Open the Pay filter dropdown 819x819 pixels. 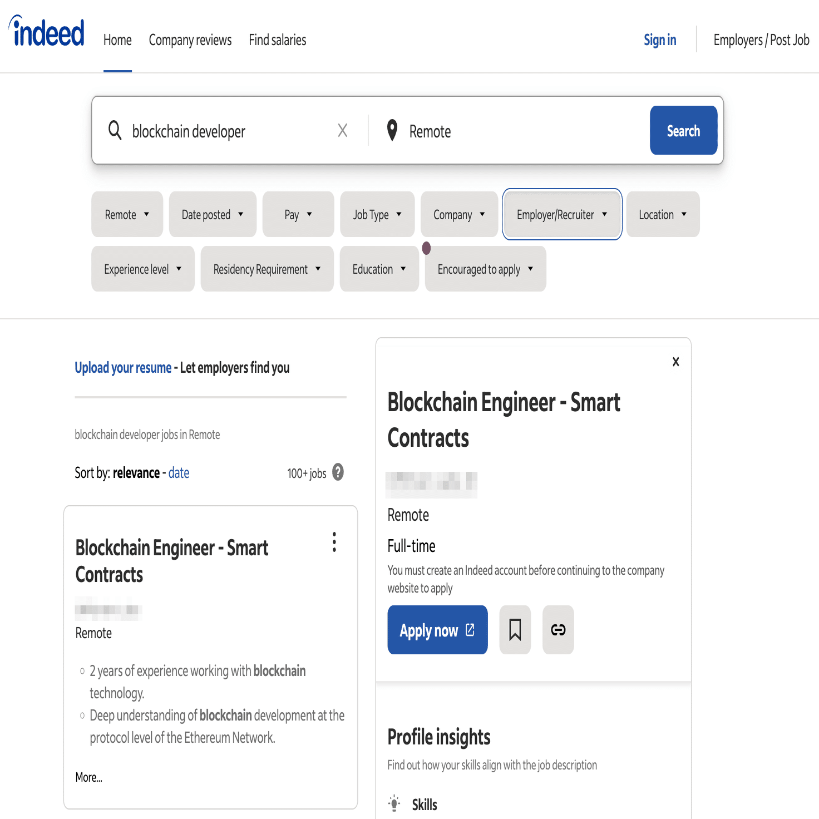click(x=298, y=215)
